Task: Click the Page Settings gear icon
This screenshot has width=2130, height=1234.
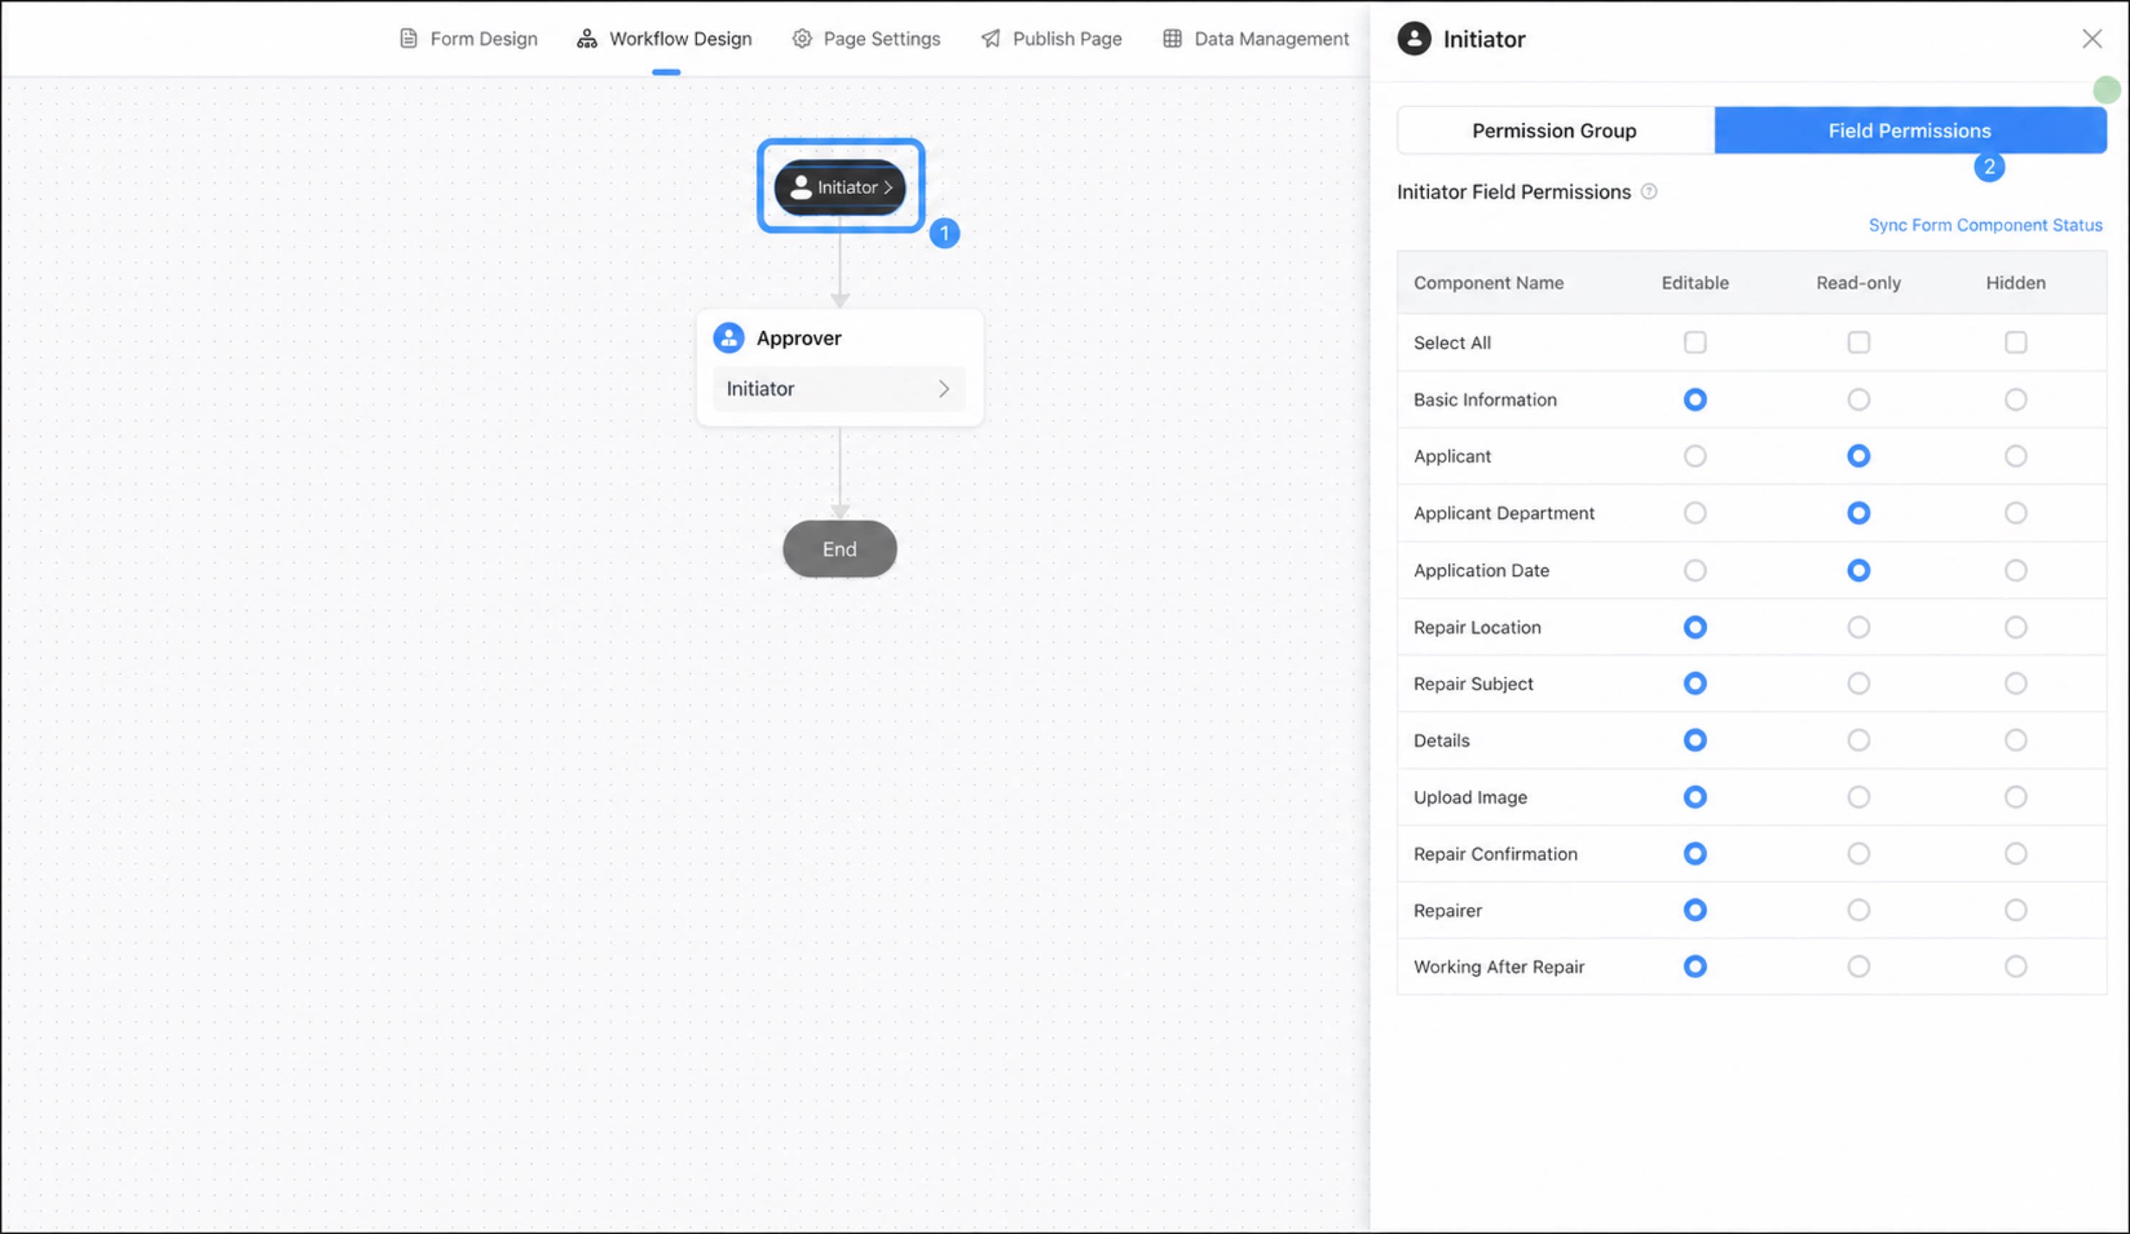Action: pos(802,39)
